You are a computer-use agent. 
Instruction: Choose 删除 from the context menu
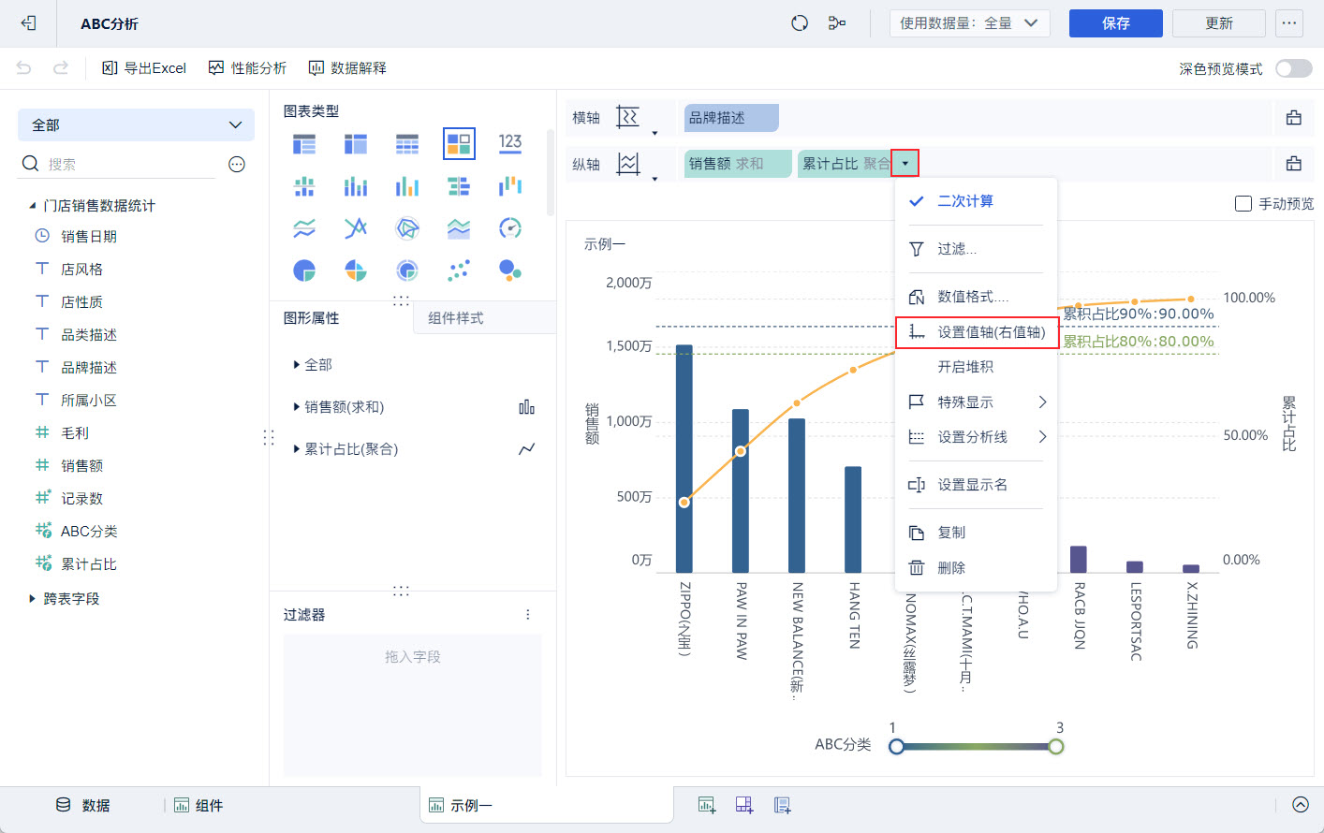tap(977, 568)
